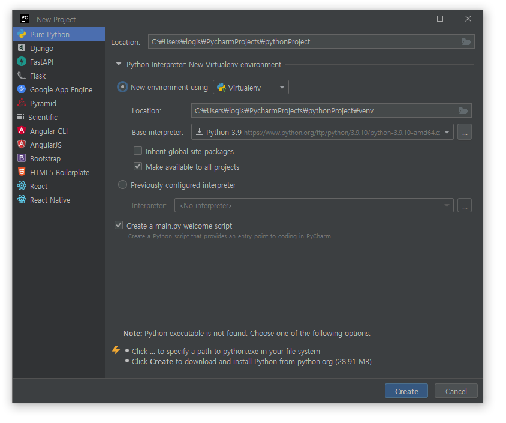Close the New Project dialog
506x423 pixels.
coord(468,19)
